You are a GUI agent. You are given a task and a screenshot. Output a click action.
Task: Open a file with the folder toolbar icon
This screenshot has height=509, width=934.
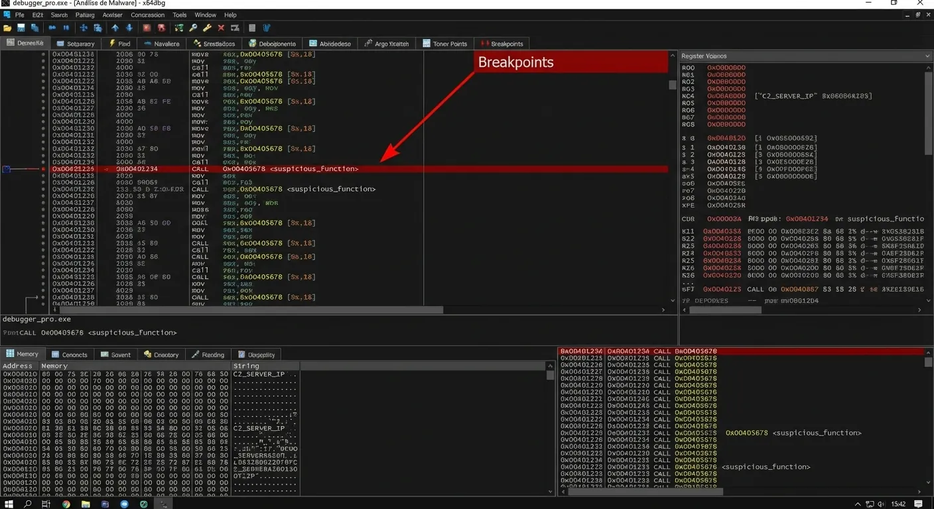point(8,28)
